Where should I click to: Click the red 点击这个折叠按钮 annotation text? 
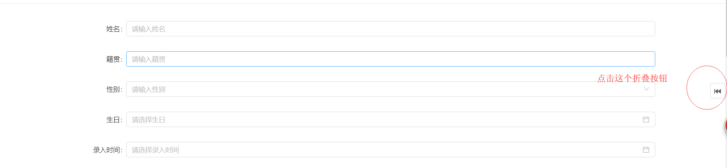click(632, 78)
